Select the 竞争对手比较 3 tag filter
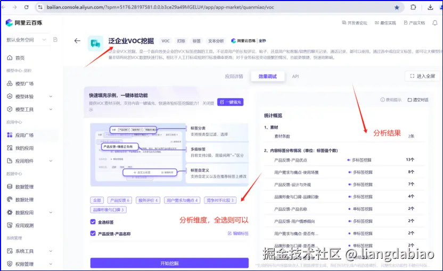Viewport: 443px width, 271px height. 220,200
